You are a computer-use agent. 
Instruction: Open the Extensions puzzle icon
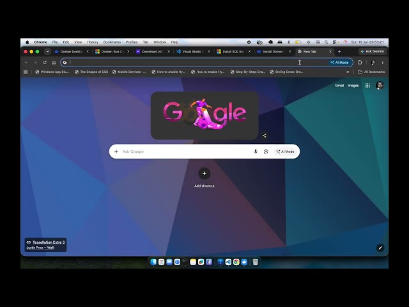coord(360,63)
